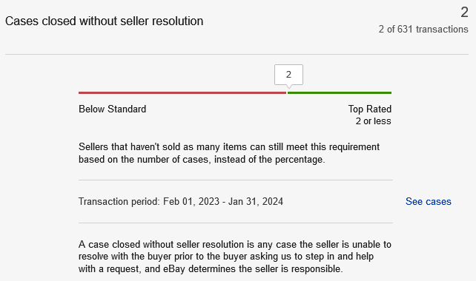Click the paragraph starting A case closed without

tap(234, 257)
